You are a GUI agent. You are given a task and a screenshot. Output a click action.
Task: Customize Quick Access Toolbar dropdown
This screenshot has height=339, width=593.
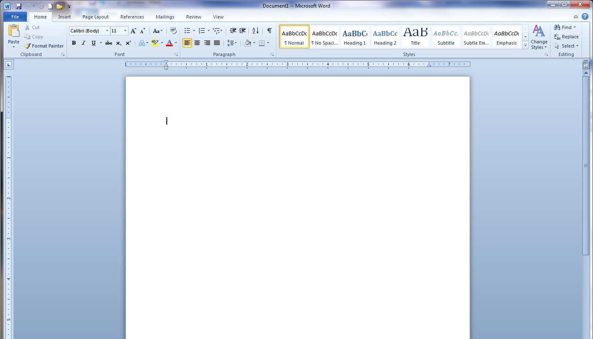pyautogui.click(x=69, y=7)
